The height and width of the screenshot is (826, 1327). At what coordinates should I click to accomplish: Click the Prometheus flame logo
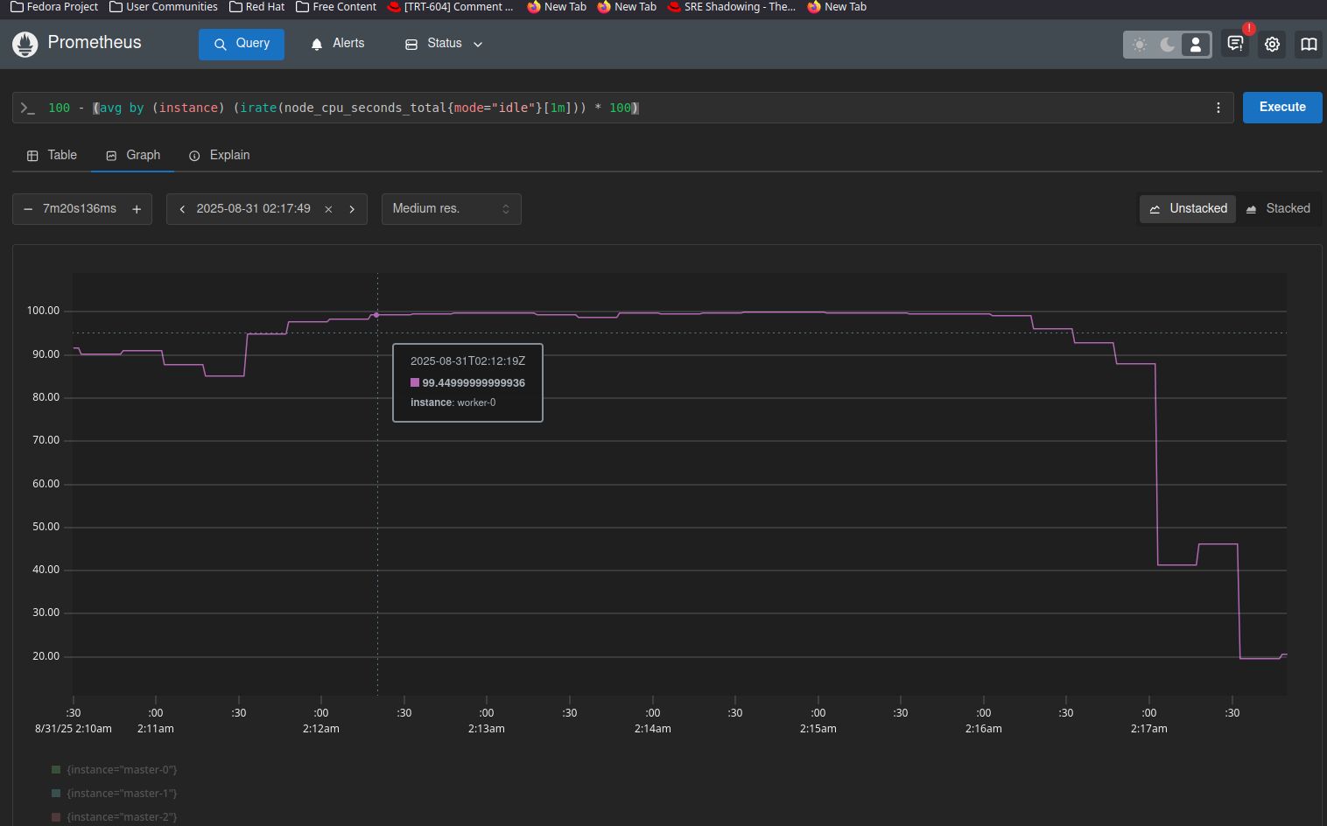(25, 44)
